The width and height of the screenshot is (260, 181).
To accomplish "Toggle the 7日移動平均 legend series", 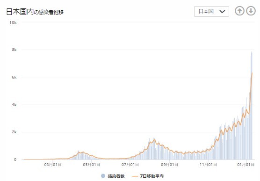I will click(148, 176).
